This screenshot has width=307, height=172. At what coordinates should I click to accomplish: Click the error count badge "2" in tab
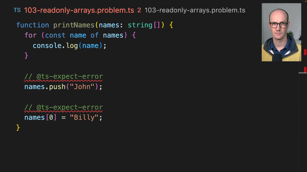click(139, 10)
